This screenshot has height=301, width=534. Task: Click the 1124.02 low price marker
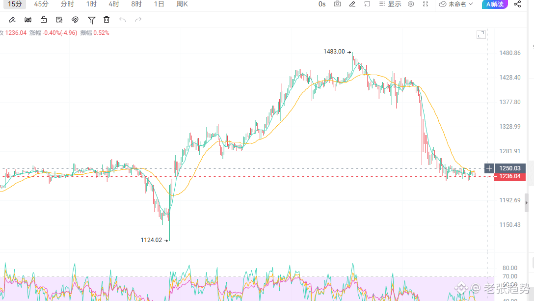[x=154, y=240]
